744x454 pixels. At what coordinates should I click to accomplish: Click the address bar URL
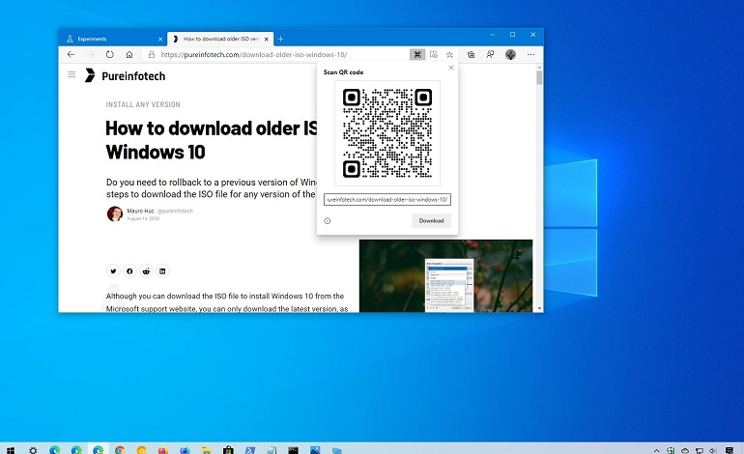(254, 54)
